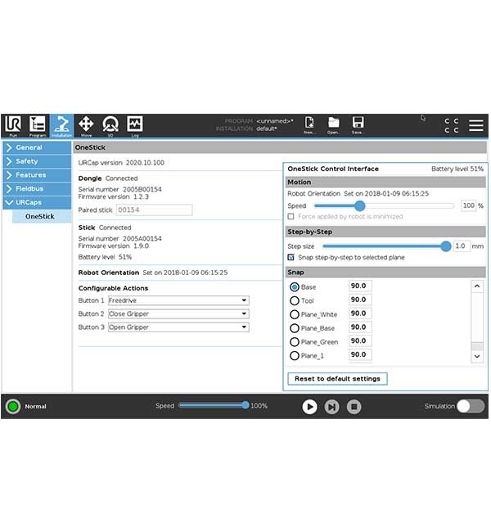Select the Base snap radio button
The width and height of the screenshot is (491, 532).
click(295, 287)
